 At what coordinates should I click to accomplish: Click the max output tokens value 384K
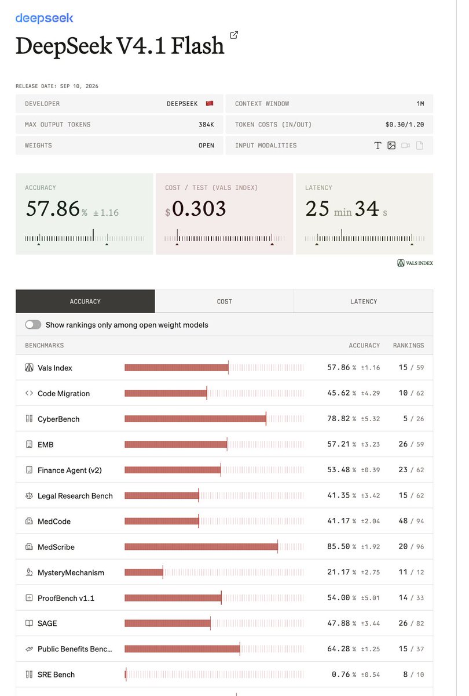(x=206, y=125)
